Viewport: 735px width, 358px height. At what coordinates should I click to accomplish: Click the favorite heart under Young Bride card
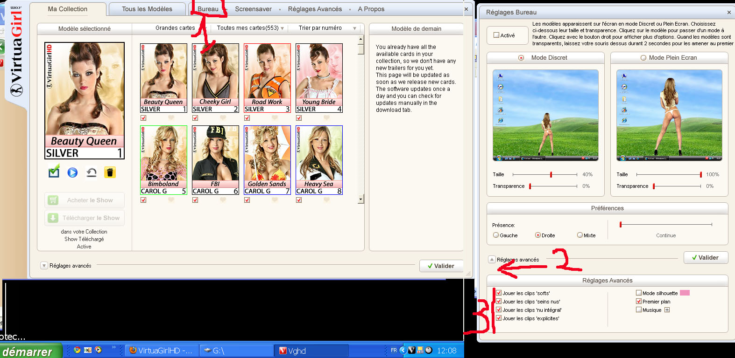click(x=326, y=118)
